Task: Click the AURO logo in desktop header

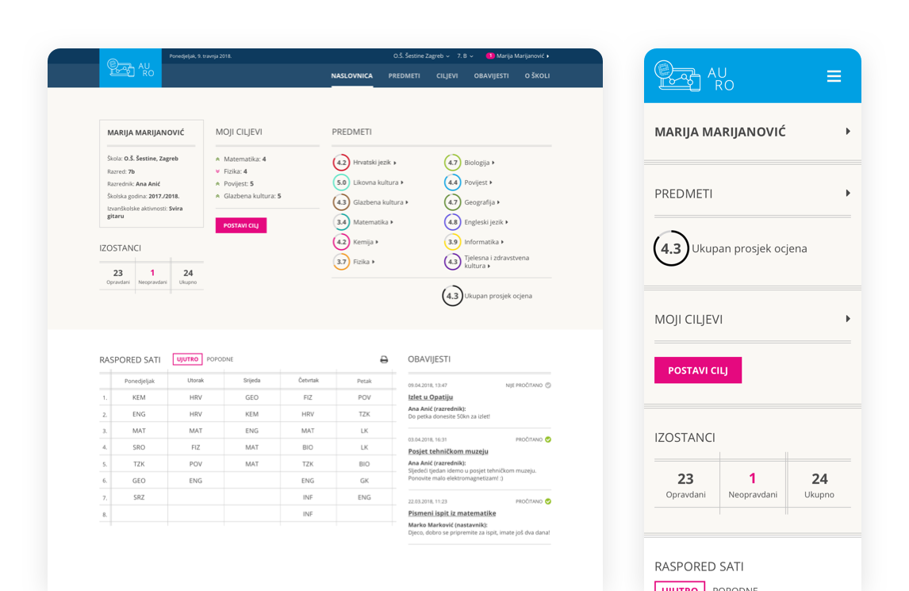Action: (x=130, y=68)
